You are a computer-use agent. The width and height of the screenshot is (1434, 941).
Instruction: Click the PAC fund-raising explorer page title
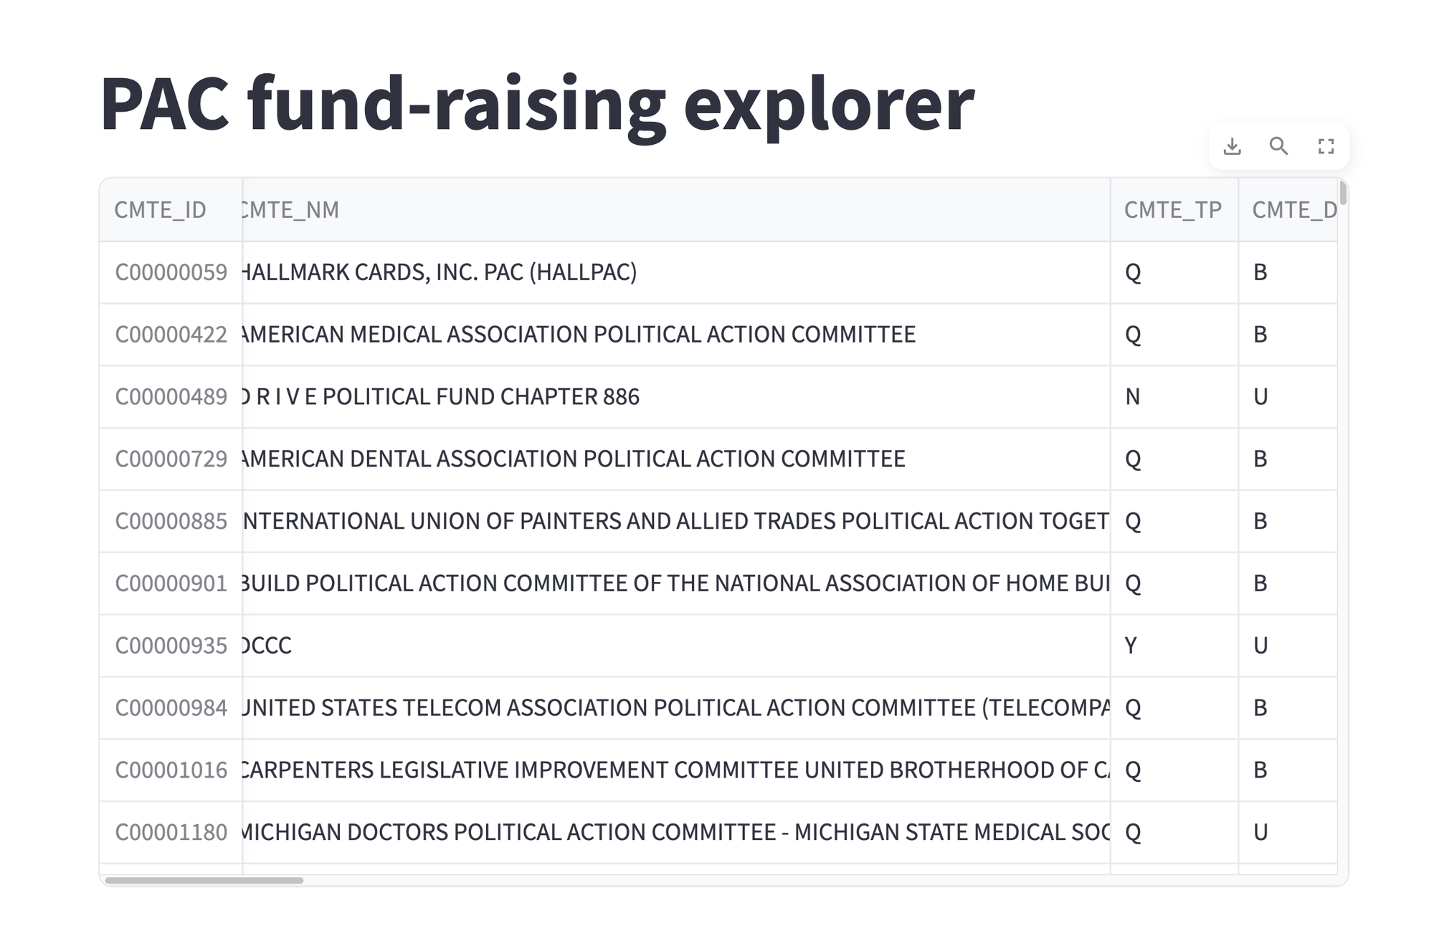pyautogui.click(x=536, y=105)
